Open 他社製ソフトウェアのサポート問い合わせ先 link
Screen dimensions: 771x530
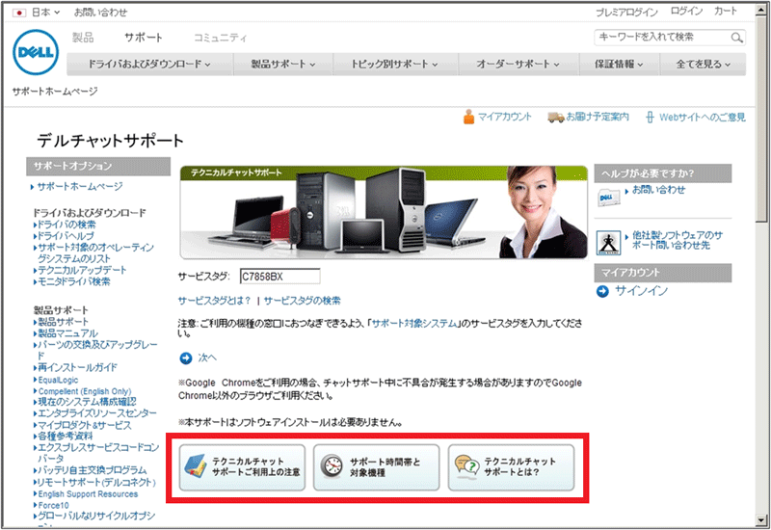[x=678, y=240]
